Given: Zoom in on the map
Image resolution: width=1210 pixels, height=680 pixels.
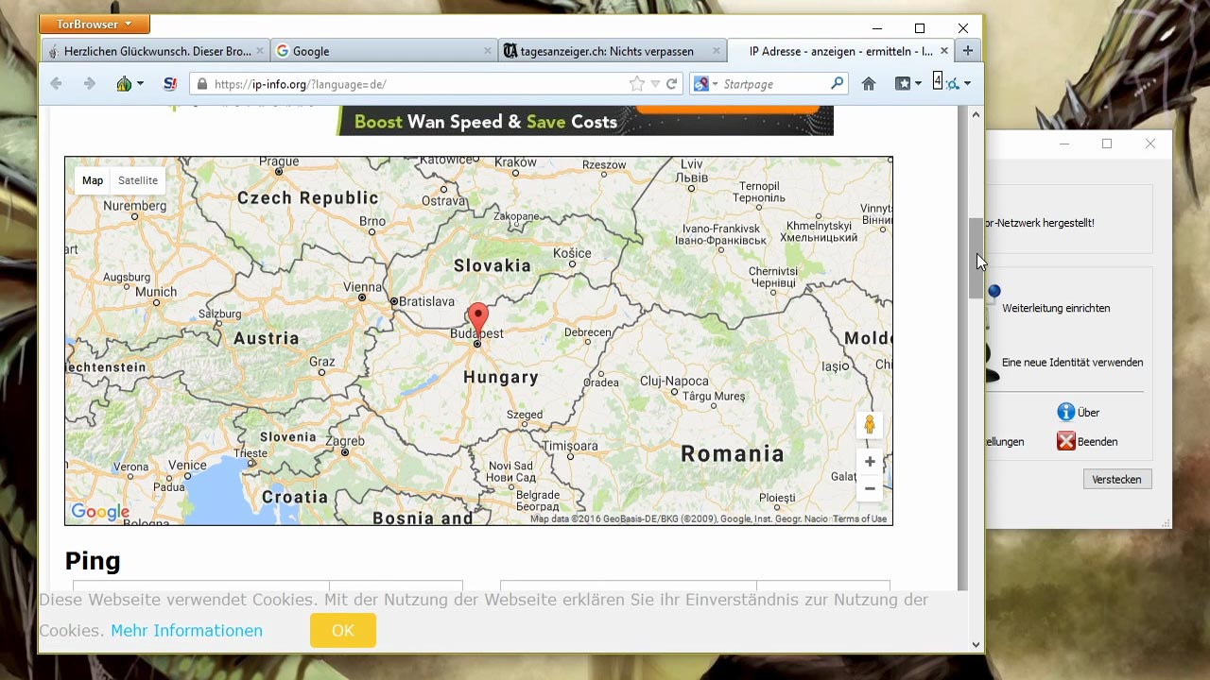Looking at the screenshot, I should 870,462.
